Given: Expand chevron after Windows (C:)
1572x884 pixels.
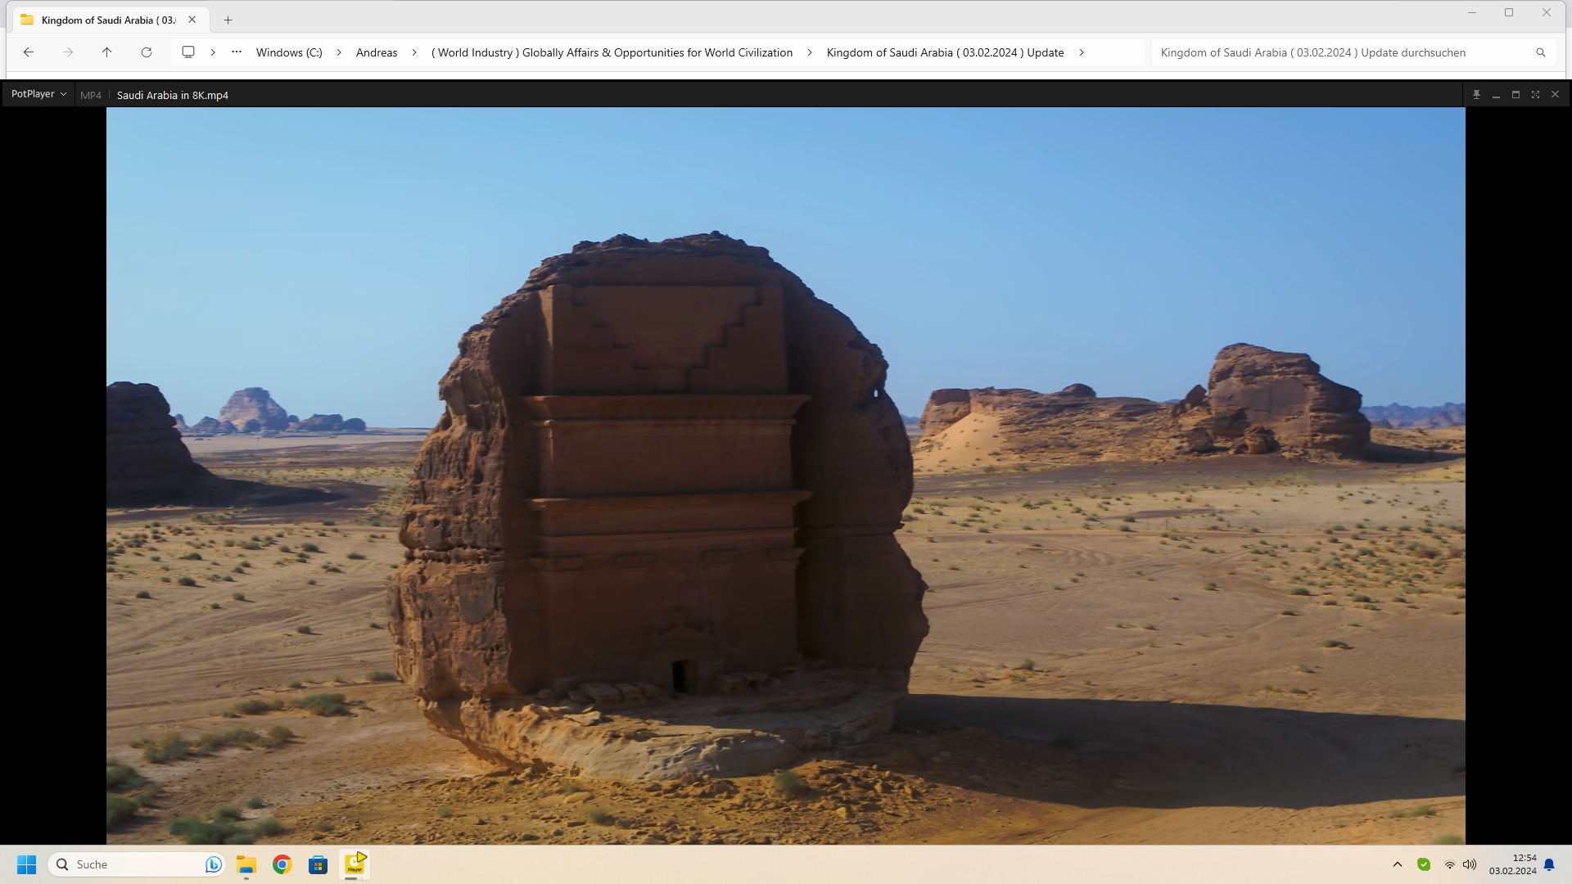Looking at the screenshot, I should point(339,52).
